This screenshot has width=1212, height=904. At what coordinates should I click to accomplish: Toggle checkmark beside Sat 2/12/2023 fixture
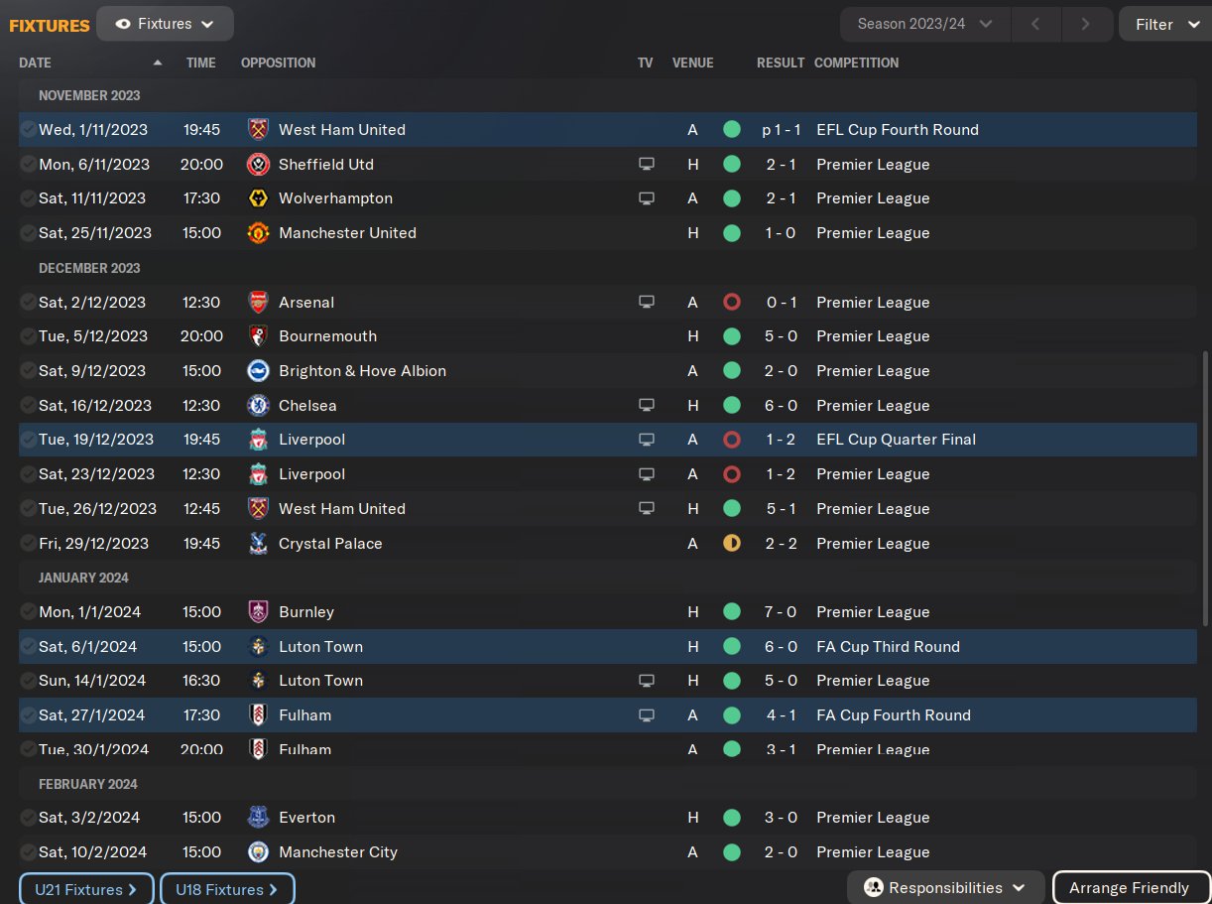(x=28, y=302)
